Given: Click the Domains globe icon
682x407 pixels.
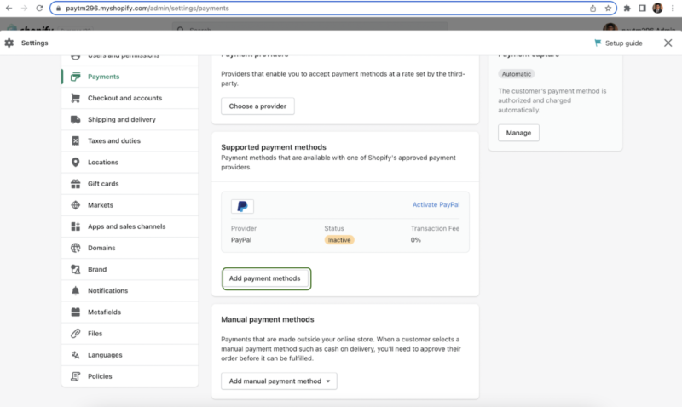Looking at the screenshot, I should tap(75, 248).
